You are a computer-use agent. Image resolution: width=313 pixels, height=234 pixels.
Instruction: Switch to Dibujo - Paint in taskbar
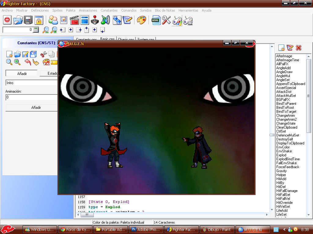(x=217, y=230)
